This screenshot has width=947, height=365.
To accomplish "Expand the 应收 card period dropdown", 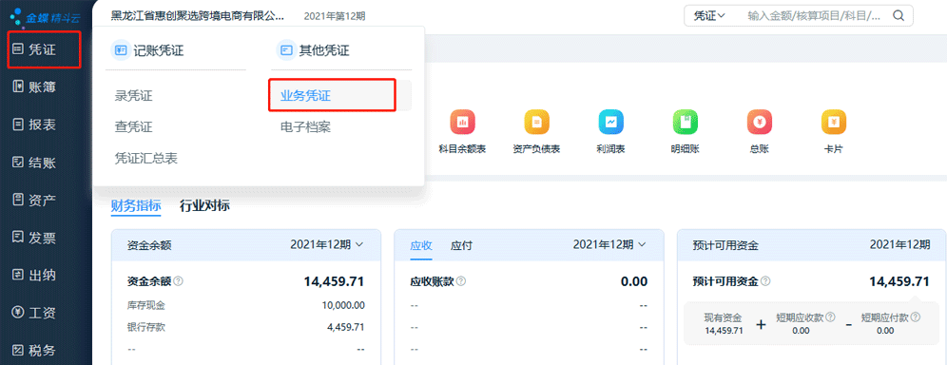I will pyautogui.click(x=609, y=244).
